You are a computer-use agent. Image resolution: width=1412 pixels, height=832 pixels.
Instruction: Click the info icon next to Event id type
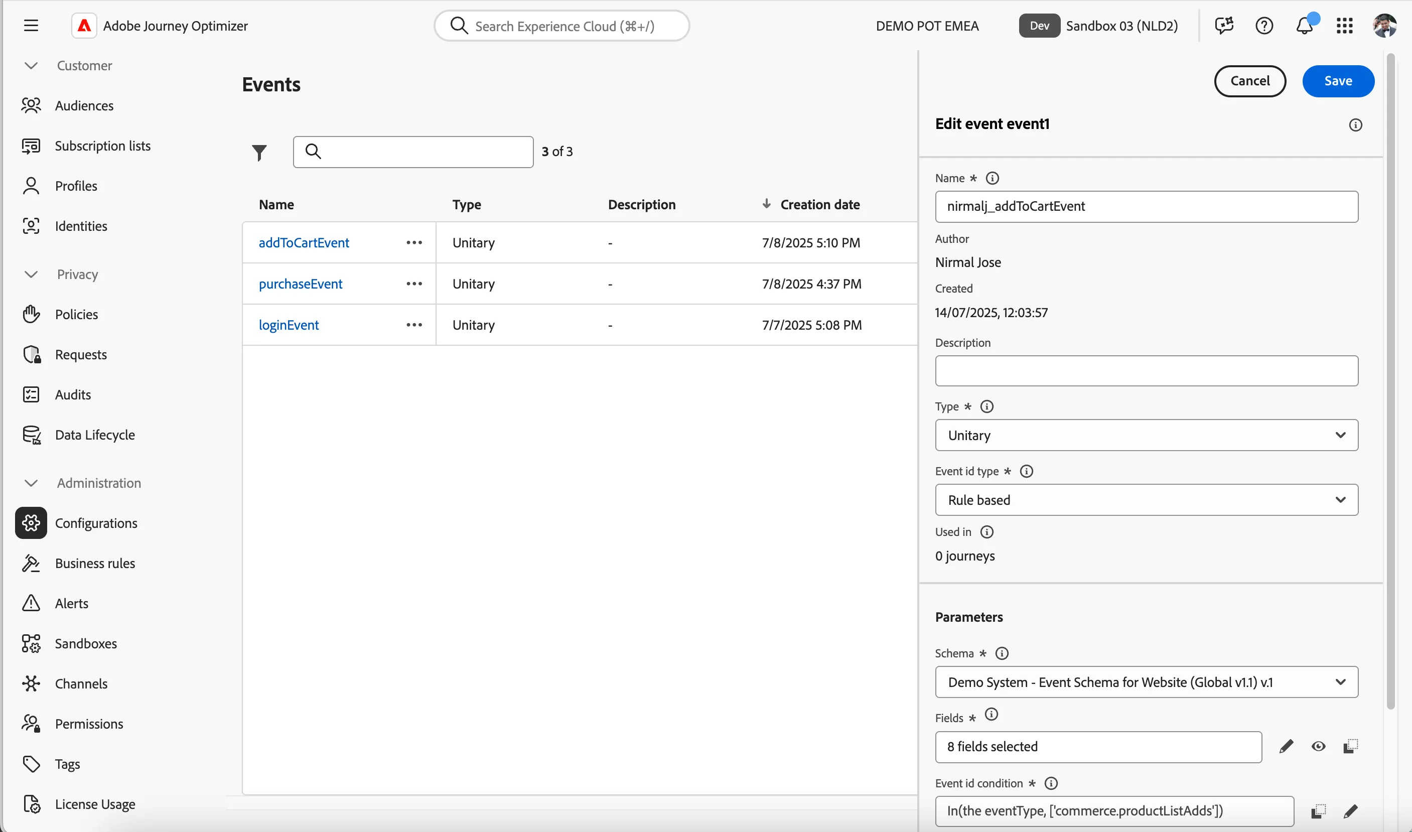pyautogui.click(x=1026, y=471)
